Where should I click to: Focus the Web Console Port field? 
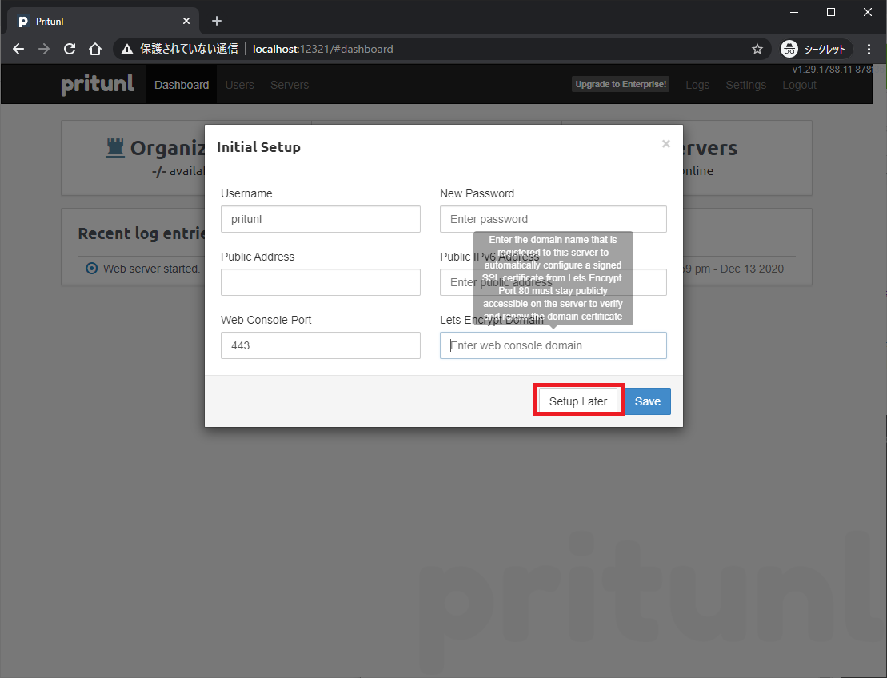[321, 345]
